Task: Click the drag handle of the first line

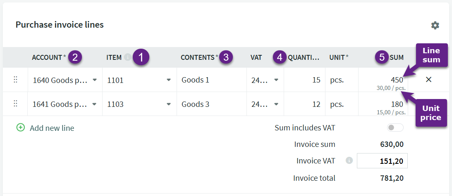Action: coord(16,80)
